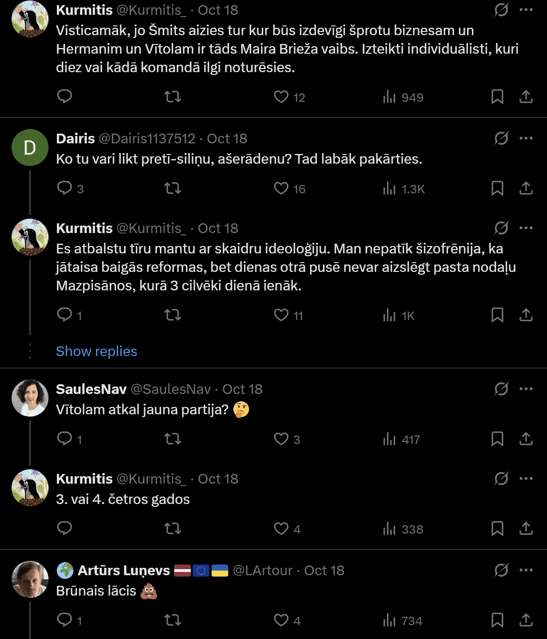Open more options on Artūrs Luņevs' tweet
The width and height of the screenshot is (547, 639).
(x=526, y=570)
